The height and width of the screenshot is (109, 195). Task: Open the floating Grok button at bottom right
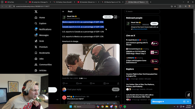[x=189, y=95]
